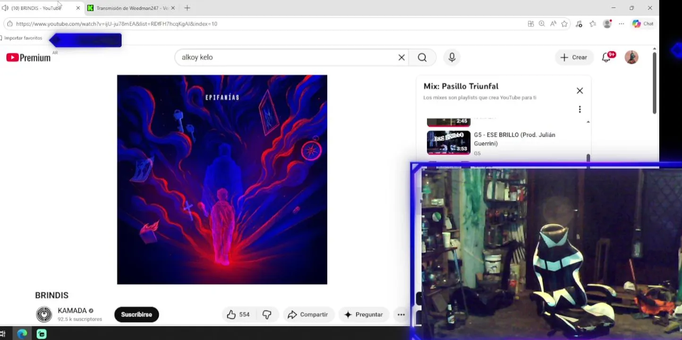Add page to favorites star
The width and height of the screenshot is (682, 340).
(564, 24)
